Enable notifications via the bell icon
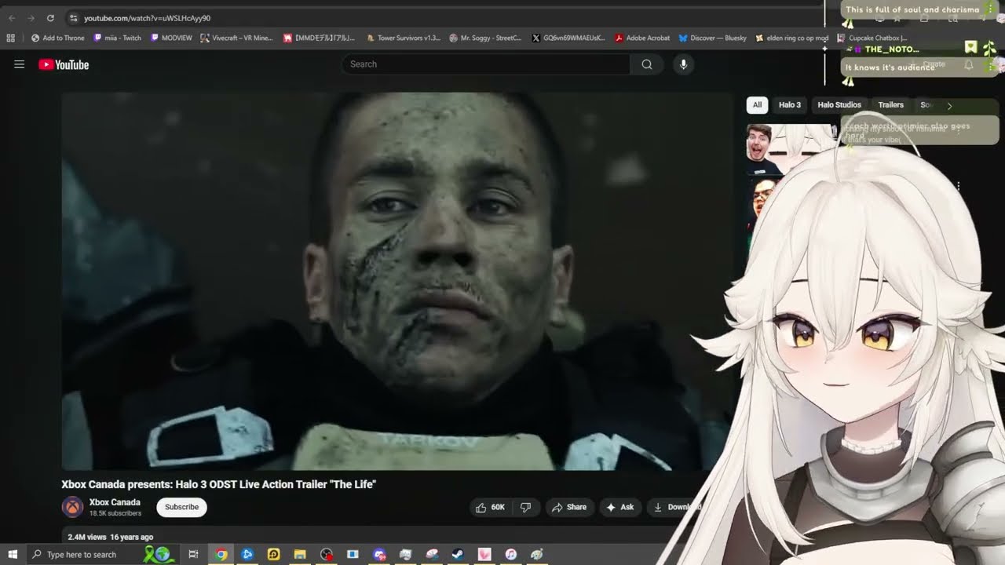Image resolution: width=1005 pixels, height=565 pixels. [x=969, y=64]
